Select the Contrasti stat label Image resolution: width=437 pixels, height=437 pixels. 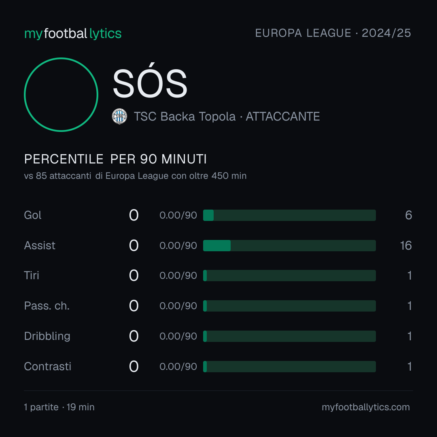(x=48, y=367)
